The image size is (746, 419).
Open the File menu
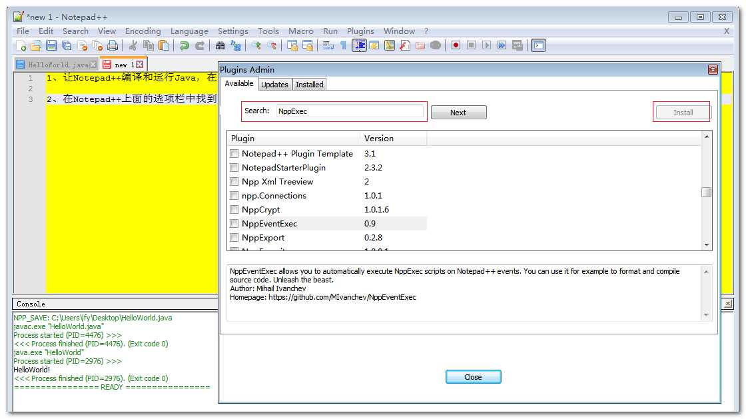pyautogui.click(x=23, y=31)
